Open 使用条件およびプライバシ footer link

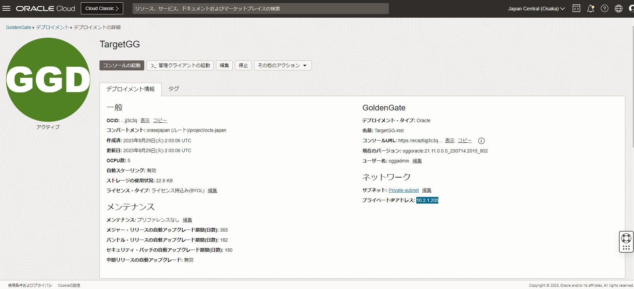[30, 285]
